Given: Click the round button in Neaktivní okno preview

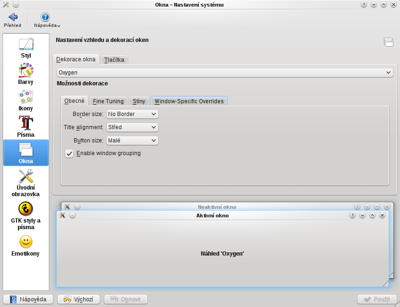Looking at the screenshot, I should (x=77, y=207).
